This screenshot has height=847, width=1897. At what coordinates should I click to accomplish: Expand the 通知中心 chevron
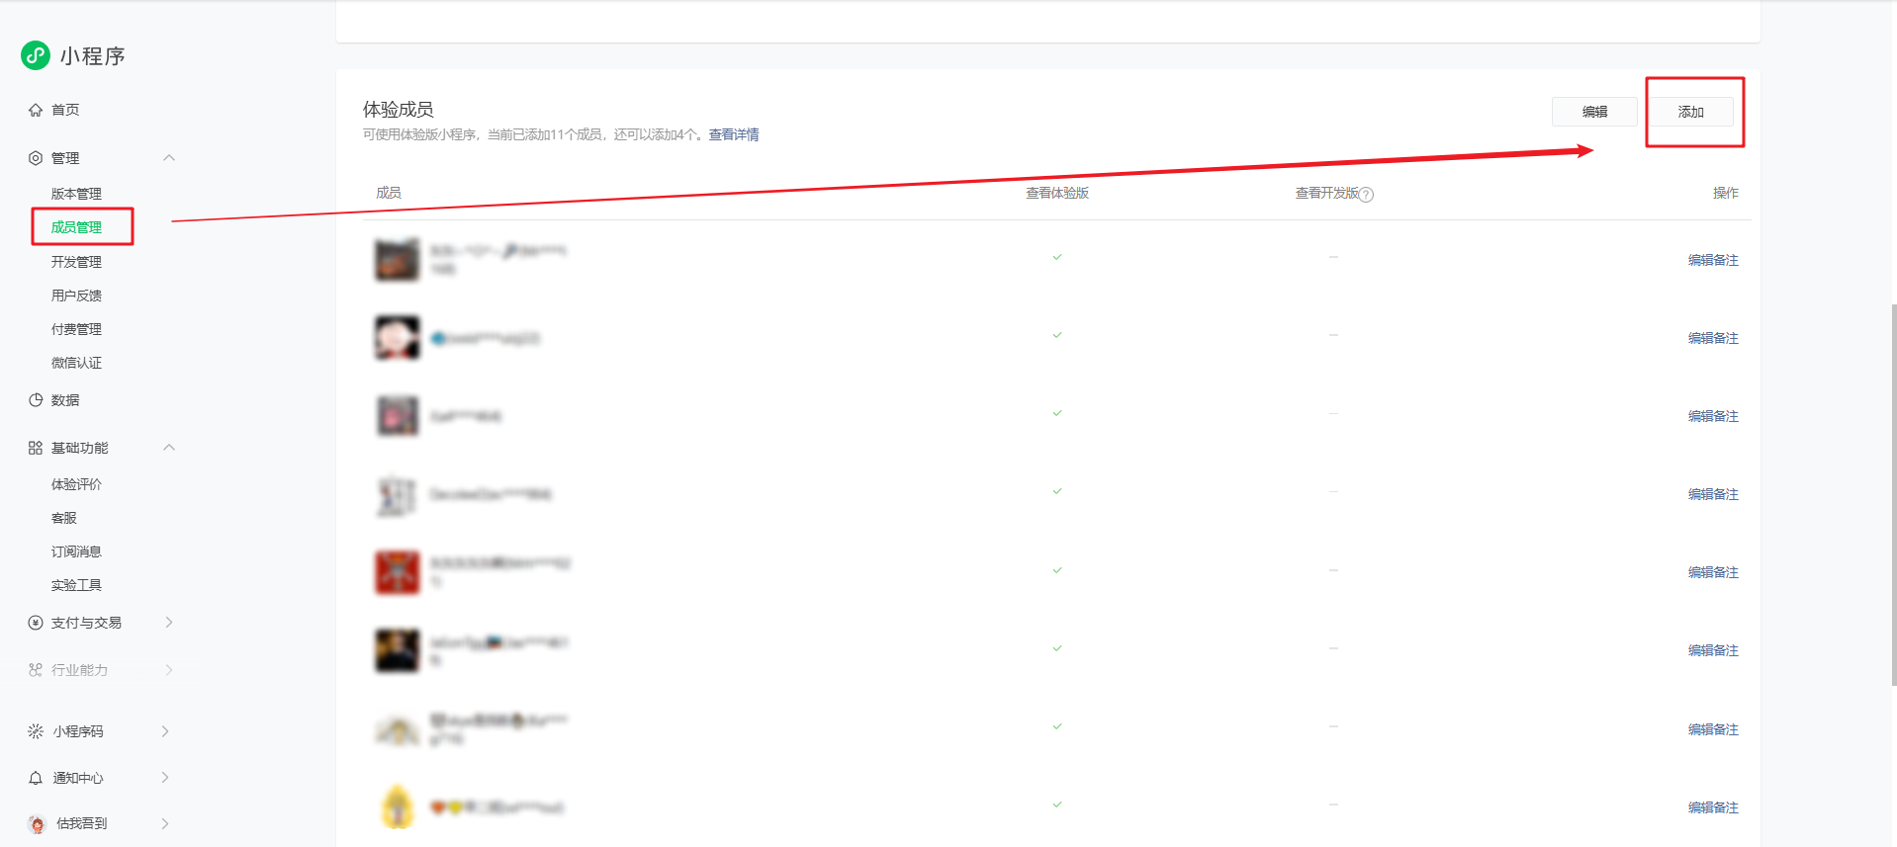coord(165,778)
